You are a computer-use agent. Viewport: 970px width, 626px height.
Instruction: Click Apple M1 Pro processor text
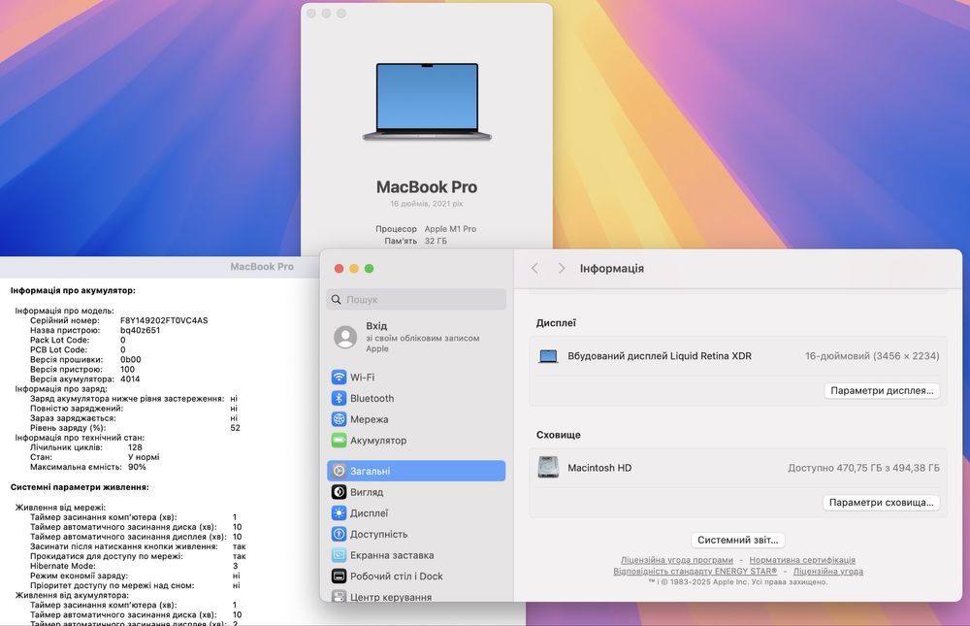[450, 228]
